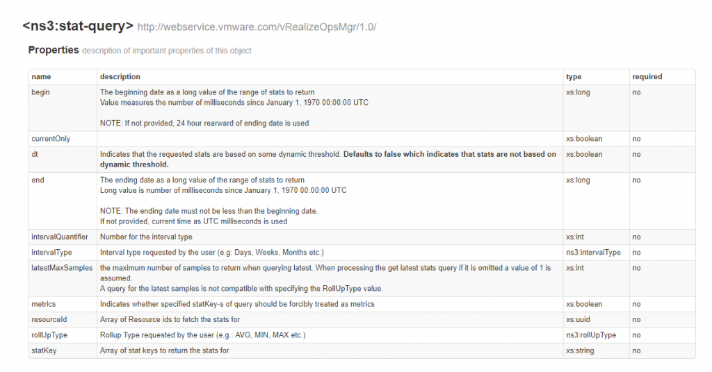
Task: Click the 'type' column header
Action: (574, 76)
